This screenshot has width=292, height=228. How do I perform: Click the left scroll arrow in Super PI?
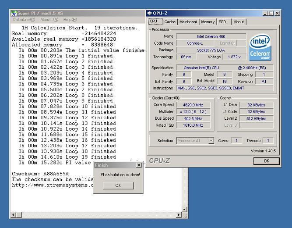(13, 215)
